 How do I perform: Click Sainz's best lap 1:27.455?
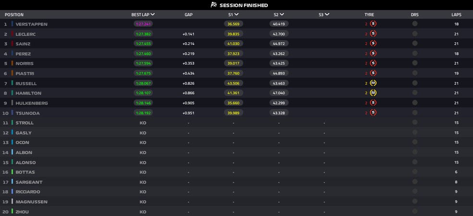click(143, 43)
